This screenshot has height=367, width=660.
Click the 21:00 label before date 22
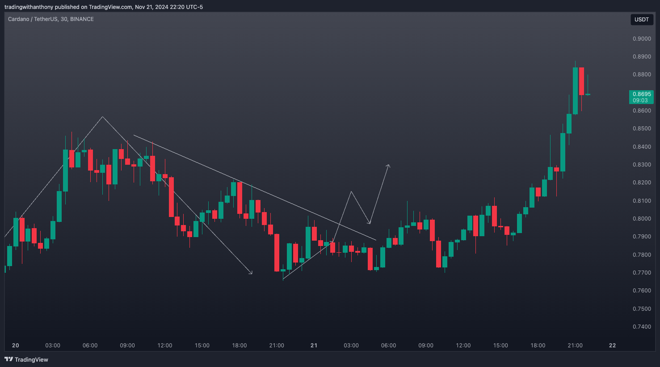(x=575, y=346)
